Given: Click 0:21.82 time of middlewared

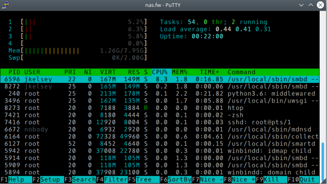Looking at the screenshot, I should [x=210, y=93].
